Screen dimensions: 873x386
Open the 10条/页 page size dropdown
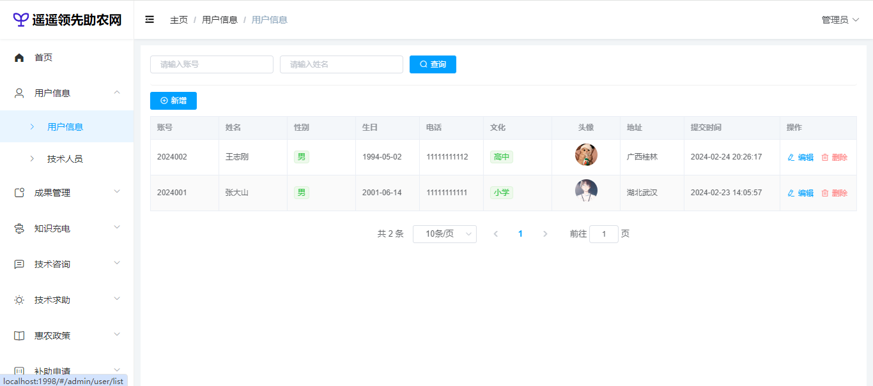pyautogui.click(x=444, y=234)
